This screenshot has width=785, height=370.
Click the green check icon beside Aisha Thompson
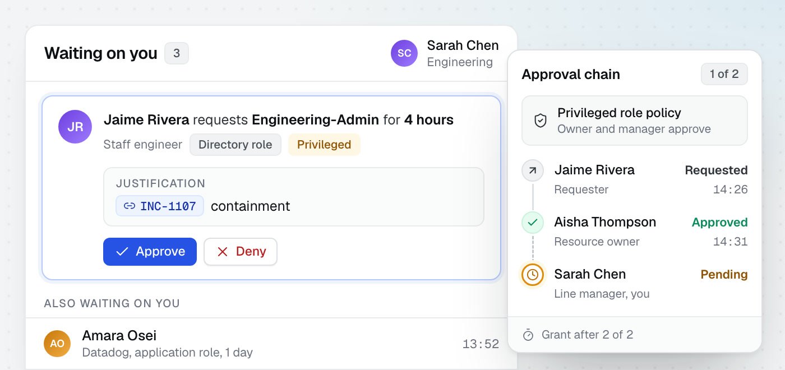[x=533, y=223]
